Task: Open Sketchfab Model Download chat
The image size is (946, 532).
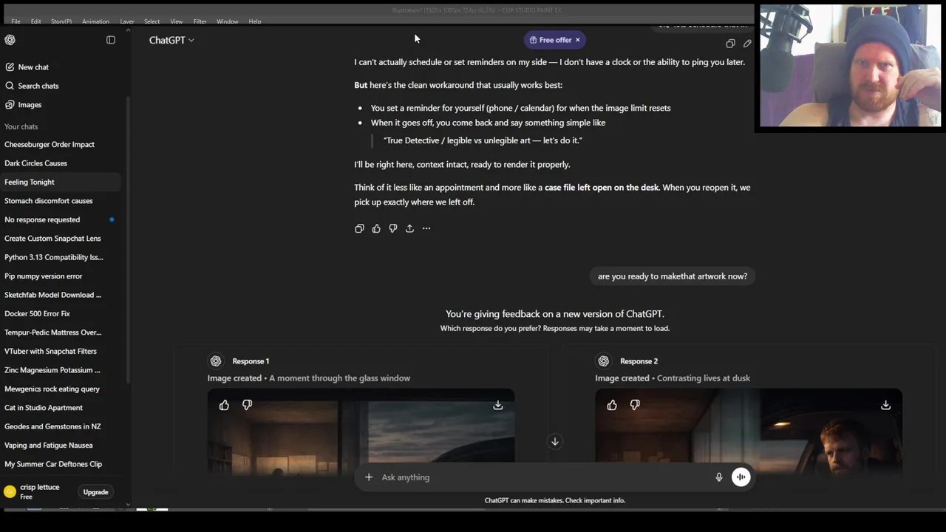Action: point(61,295)
